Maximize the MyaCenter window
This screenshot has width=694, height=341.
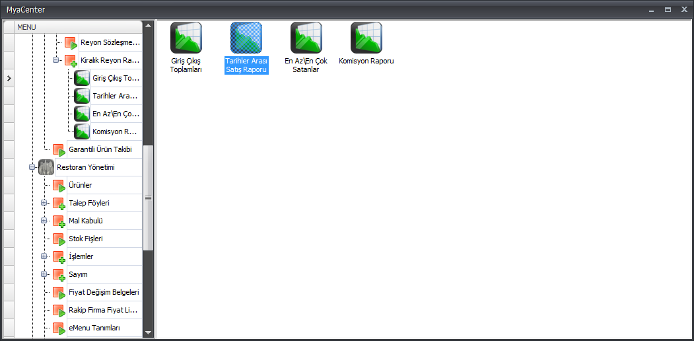(x=668, y=9)
